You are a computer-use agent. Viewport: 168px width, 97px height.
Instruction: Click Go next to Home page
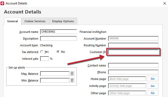pyautogui.click(x=152, y=79)
